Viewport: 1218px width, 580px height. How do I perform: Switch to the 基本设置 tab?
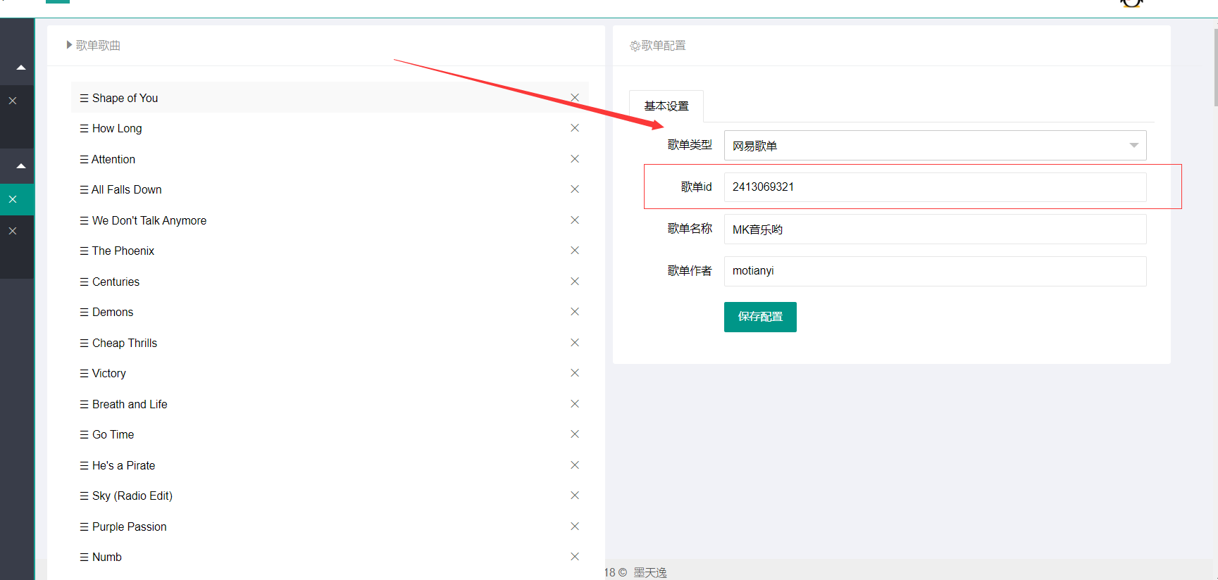(x=666, y=106)
